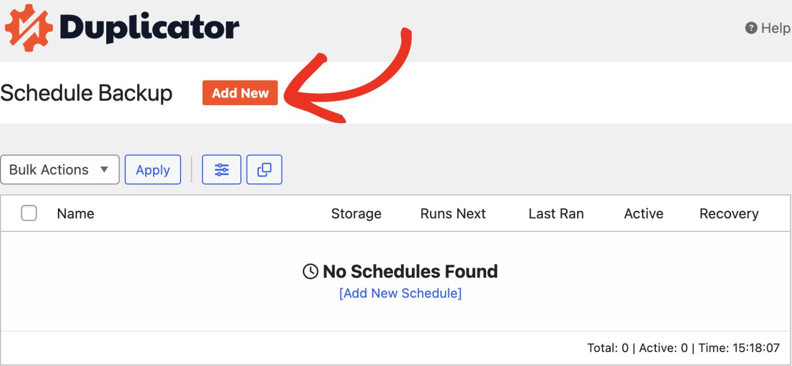Open the schedule filters sliders icon
Image resolution: width=792 pixels, height=366 pixels.
[x=221, y=169]
